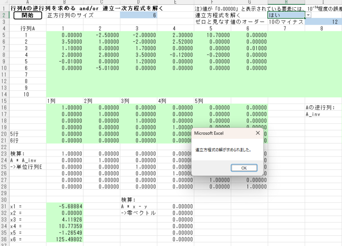Close the Microsoft Excel message box

(257, 133)
